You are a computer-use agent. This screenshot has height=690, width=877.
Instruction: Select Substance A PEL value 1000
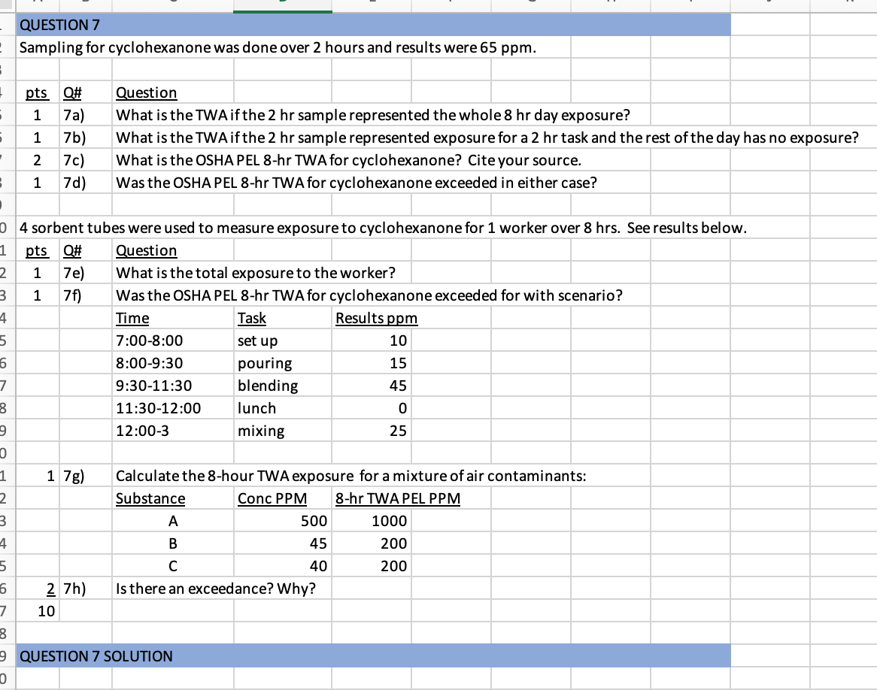372,521
